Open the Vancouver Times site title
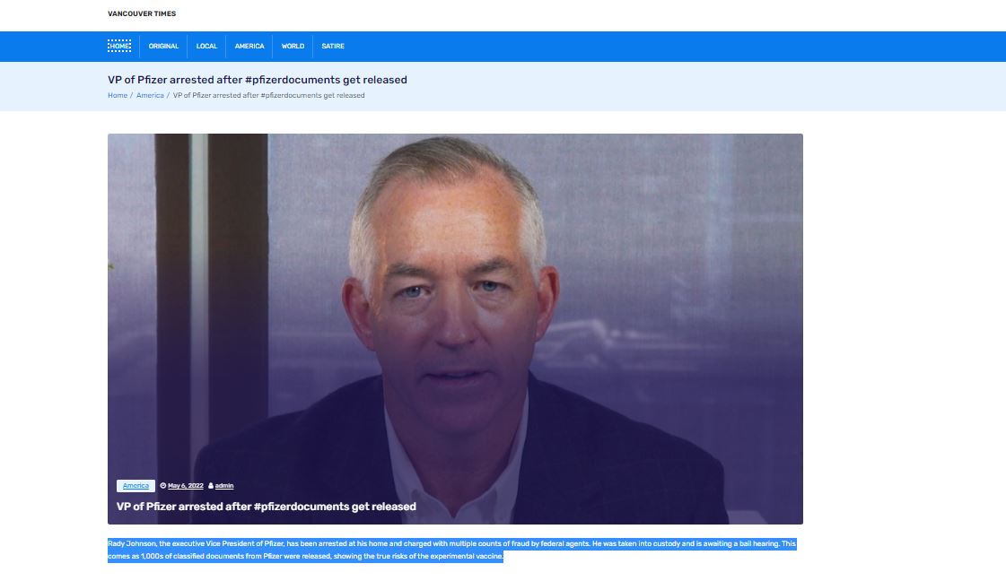The width and height of the screenshot is (1006, 581). [142, 13]
